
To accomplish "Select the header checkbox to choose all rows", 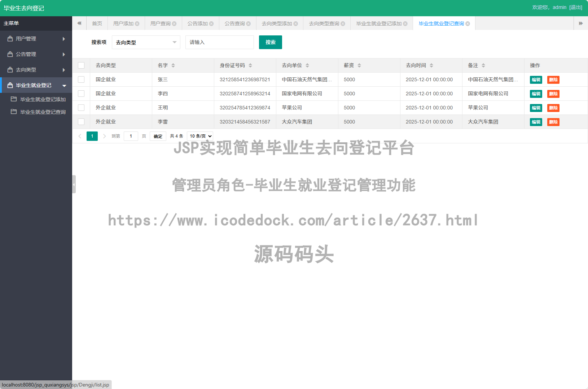I will click(x=81, y=65).
